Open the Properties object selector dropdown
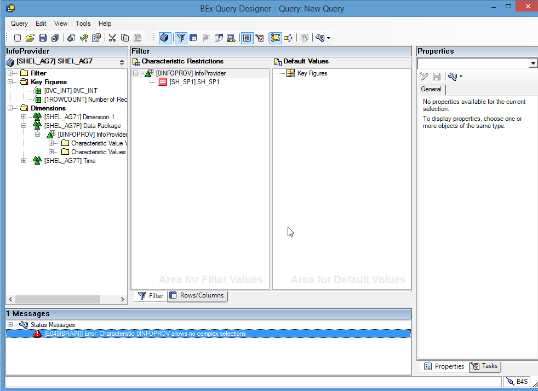This screenshot has width=538, height=391. coord(533,63)
